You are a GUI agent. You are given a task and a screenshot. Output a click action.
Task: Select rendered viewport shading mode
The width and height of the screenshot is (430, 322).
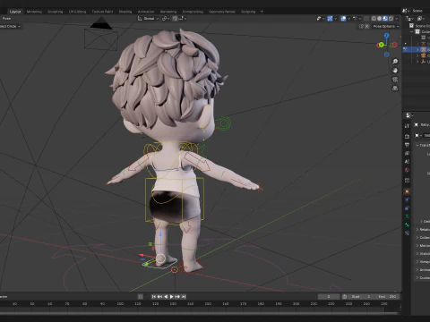(x=391, y=19)
